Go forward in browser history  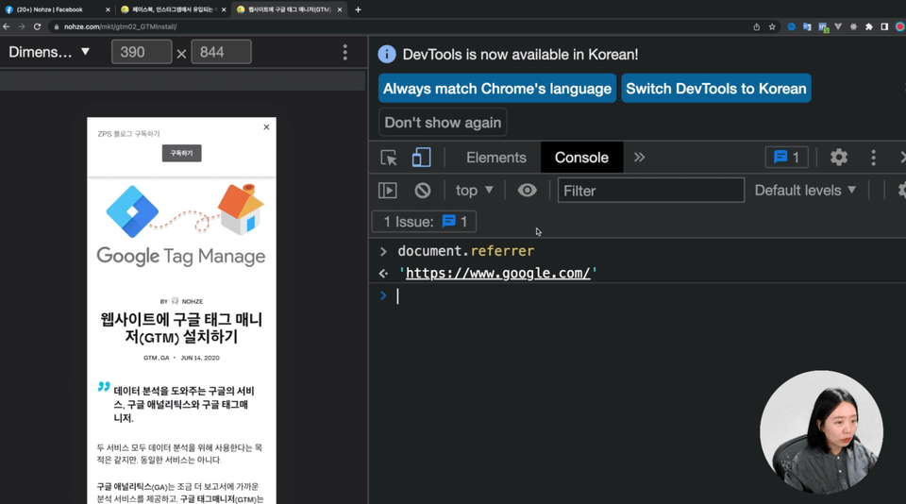[22, 26]
